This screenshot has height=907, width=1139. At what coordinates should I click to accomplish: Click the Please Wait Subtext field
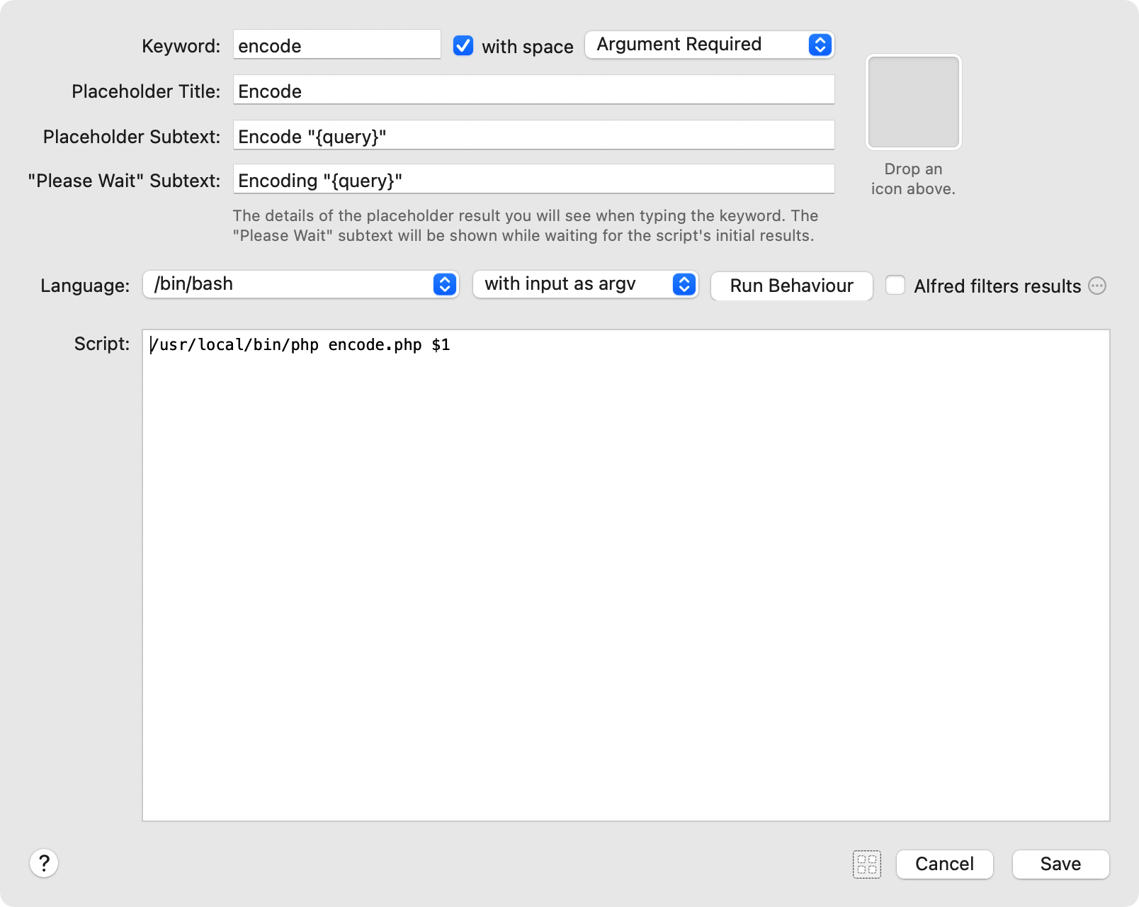click(x=534, y=179)
